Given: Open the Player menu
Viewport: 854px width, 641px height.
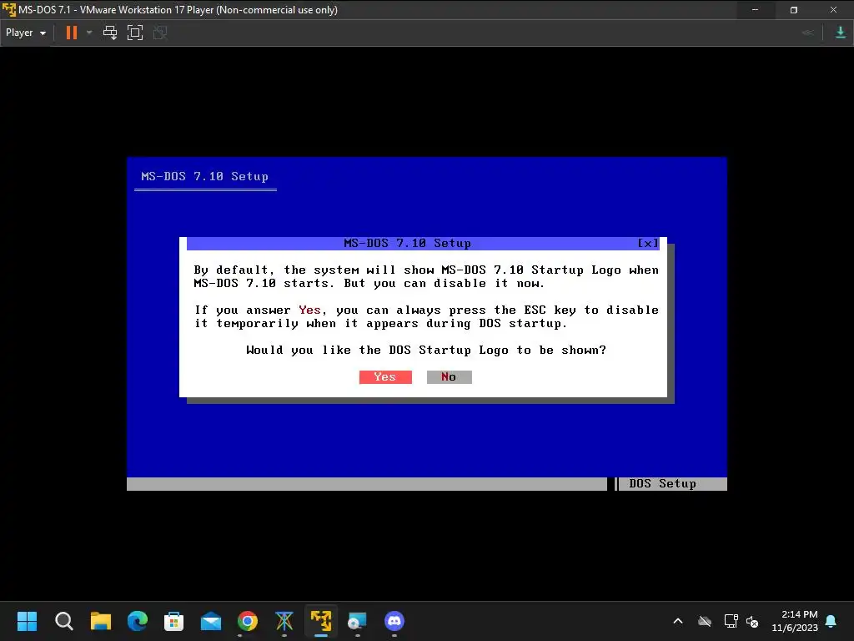Looking at the screenshot, I should click(26, 33).
